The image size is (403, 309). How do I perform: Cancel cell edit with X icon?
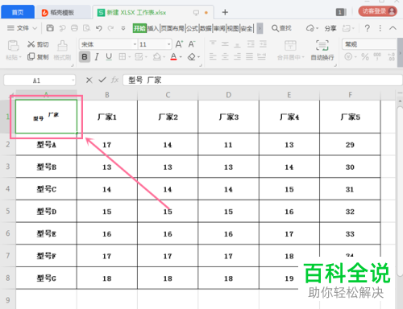point(89,80)
